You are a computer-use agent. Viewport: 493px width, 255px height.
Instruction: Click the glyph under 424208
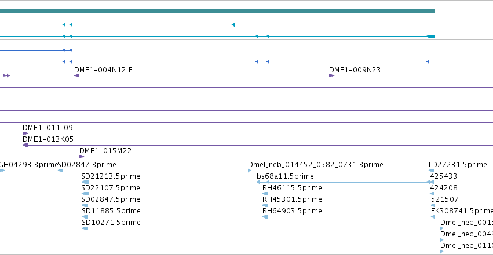(432, 194)
